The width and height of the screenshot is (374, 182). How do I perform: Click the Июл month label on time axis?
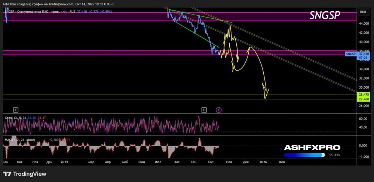click(x=158, y=162)
